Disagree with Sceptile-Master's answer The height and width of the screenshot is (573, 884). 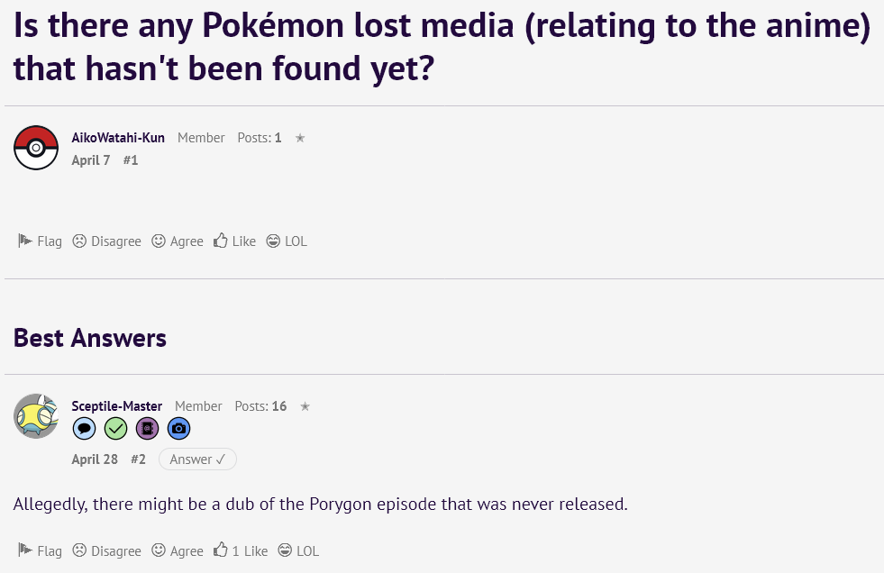[107, 550]
